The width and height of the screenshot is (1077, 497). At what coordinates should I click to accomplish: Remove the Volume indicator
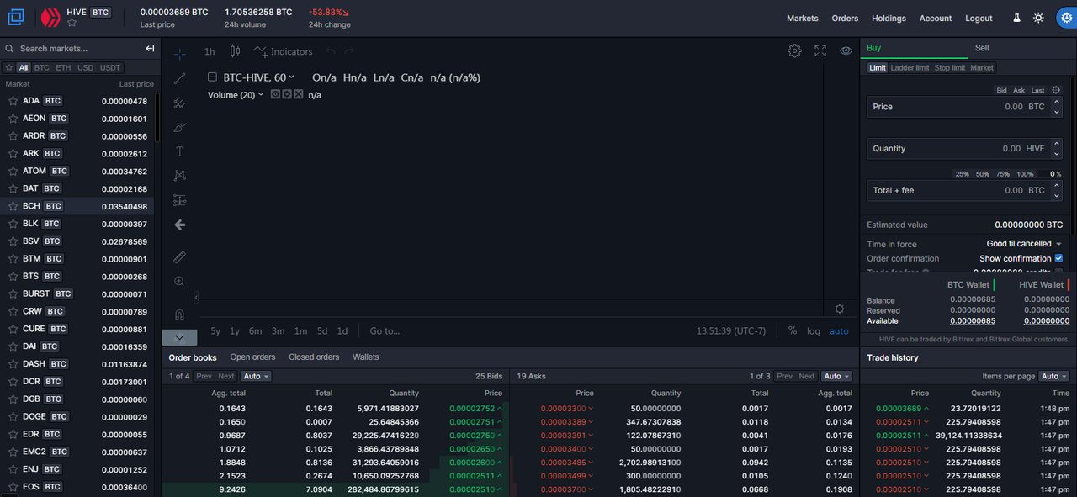(298, 94)
